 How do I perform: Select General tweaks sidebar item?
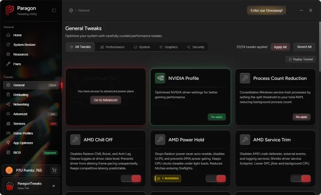(31, 85)
